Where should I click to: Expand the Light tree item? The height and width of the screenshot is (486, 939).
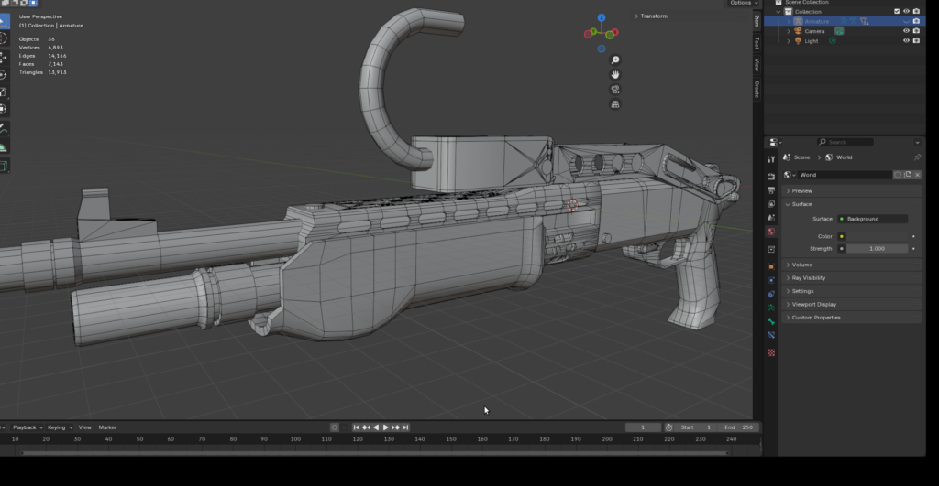(789, 41)
